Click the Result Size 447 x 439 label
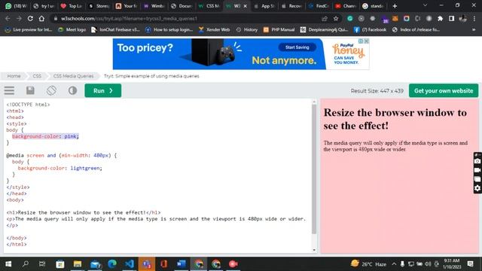The width and height of the screenshot is (482, 271). point(377,91)
